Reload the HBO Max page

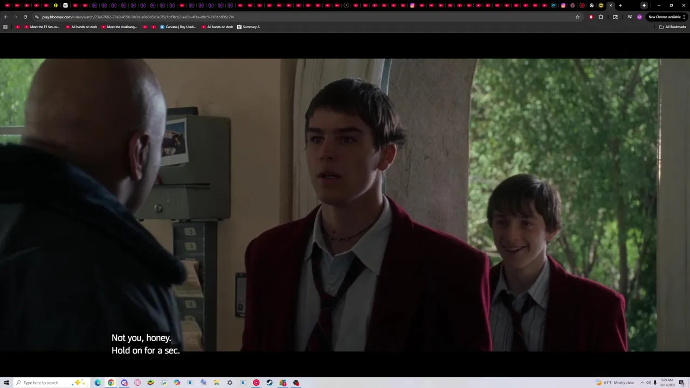click(x=25, y=17)
